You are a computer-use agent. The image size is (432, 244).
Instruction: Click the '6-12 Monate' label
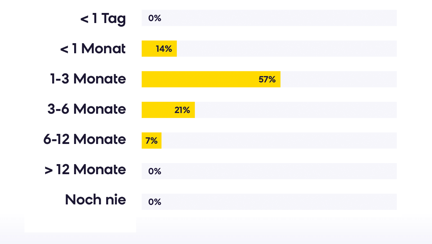[x=85, y=139]
